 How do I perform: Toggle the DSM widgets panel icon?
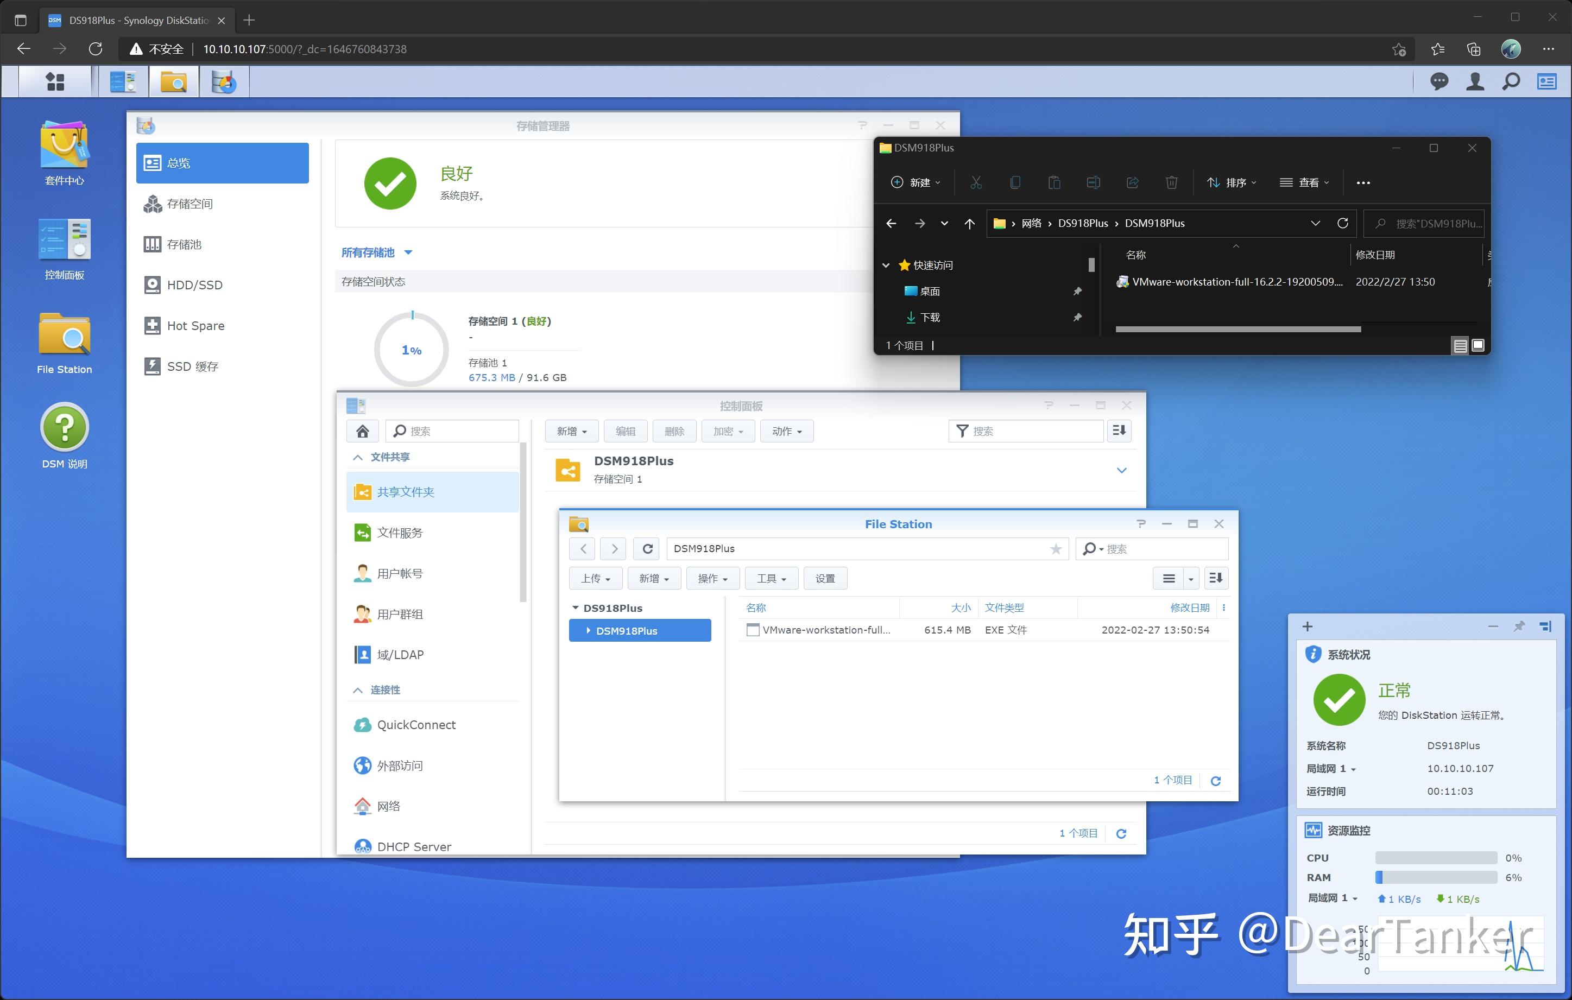tap(1546, 81)
